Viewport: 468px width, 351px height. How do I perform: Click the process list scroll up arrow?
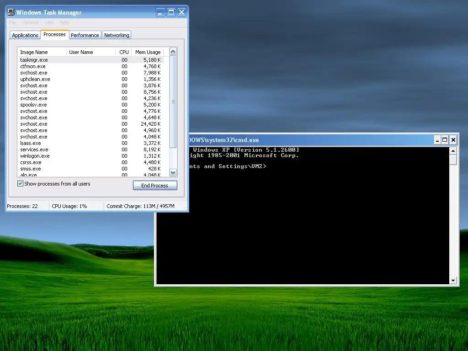point(173,52)
